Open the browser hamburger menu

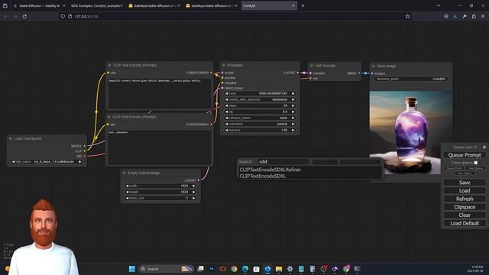(483, 16)
